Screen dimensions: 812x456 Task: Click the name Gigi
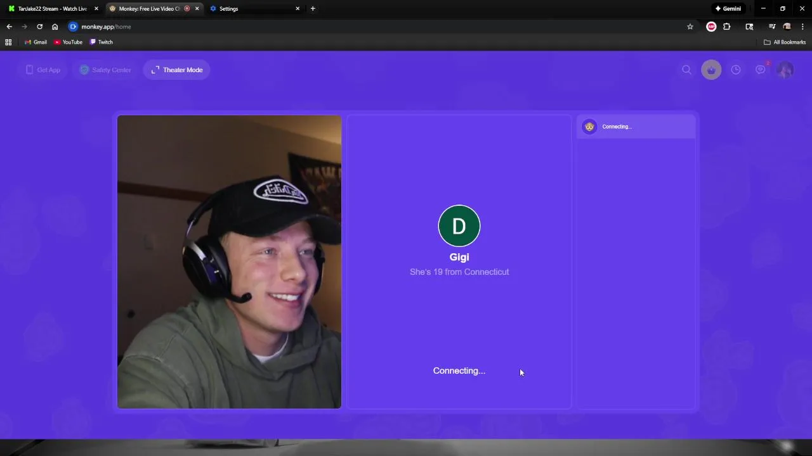click(459, 257)
